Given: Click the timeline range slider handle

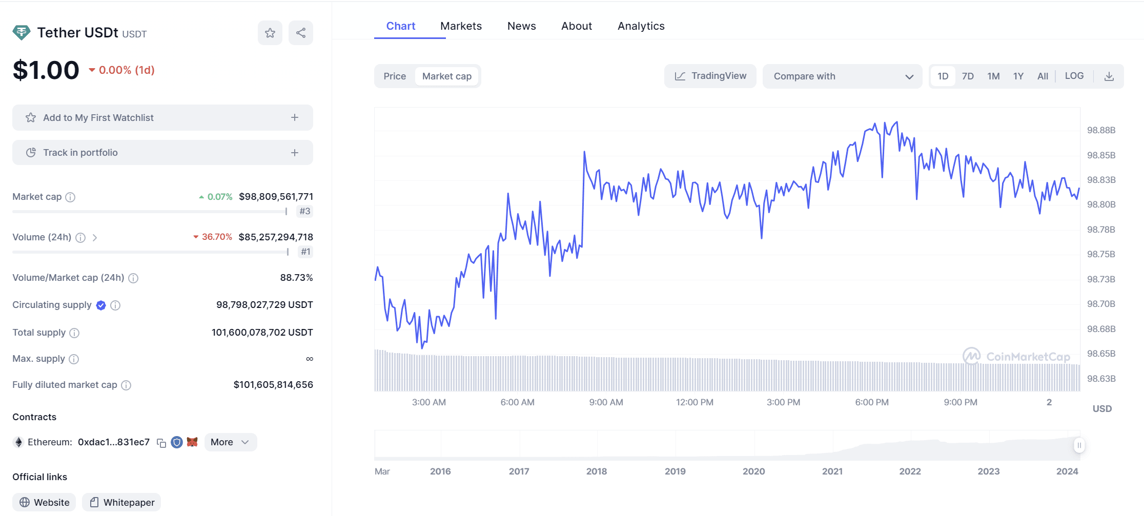Looking at the screenshot, I should [1079, 445].
